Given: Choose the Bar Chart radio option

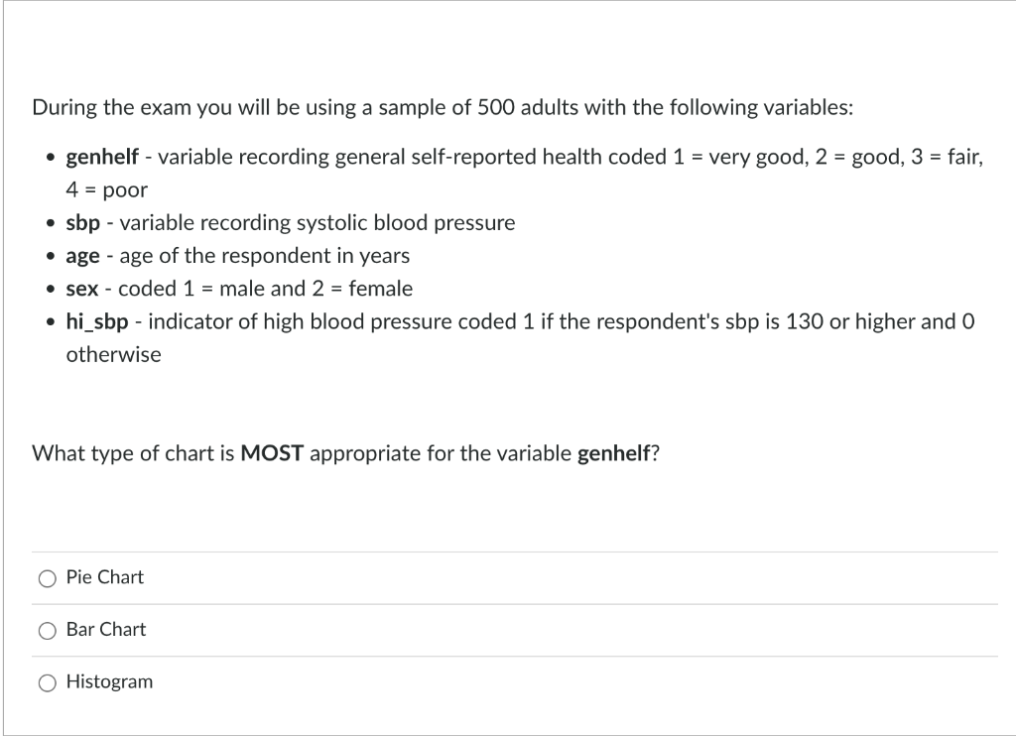Looking at the screenshot, I should [48, 631].
